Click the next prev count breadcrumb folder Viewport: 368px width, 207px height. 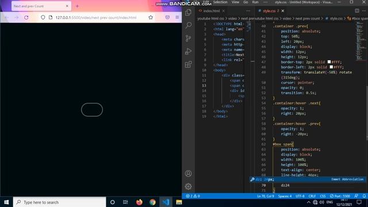pyautogui.click(x=308, y=18)
